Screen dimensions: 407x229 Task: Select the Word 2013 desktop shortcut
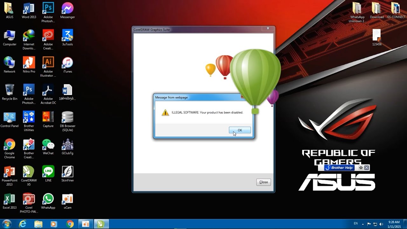point(29,10)
